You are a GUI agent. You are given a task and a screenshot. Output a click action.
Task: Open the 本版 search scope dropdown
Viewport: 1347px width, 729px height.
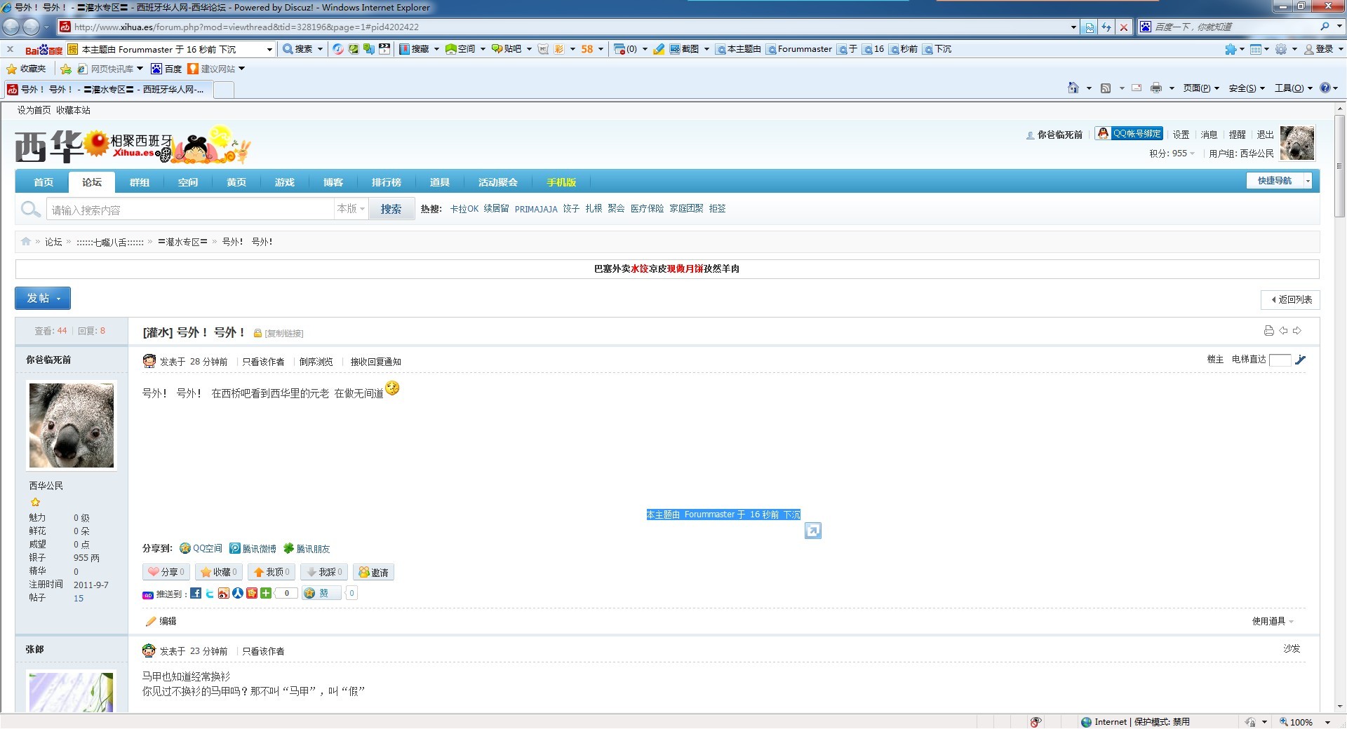click(x=351, y=209)
